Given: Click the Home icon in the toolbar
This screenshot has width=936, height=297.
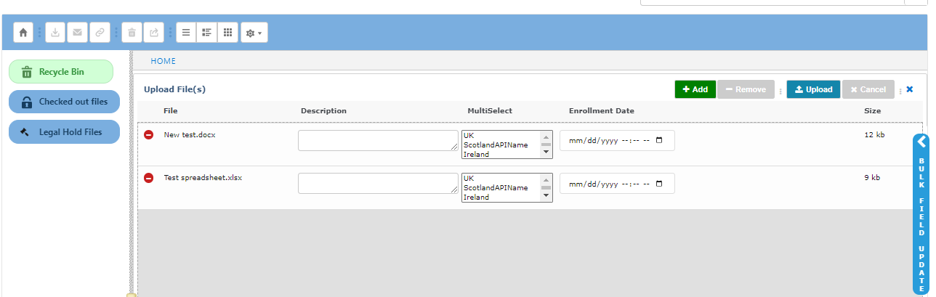Looking at the screenshot, I should tap(23, 33).
